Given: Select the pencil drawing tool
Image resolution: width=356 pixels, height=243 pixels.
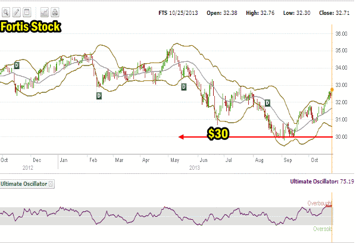Looking at the screenshot, I should point(16,13).
